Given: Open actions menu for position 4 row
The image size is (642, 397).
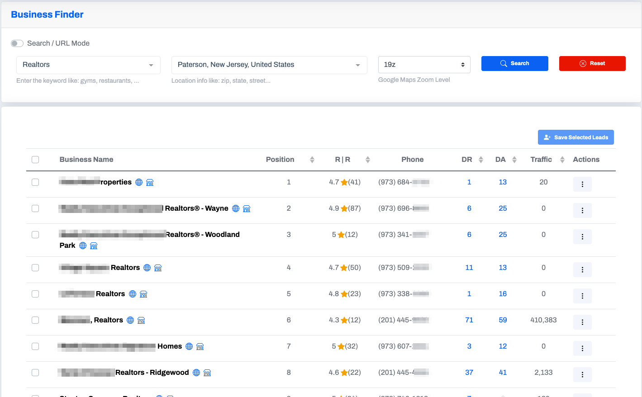Looking at the screenshot, I should click(x=582, y=269).
